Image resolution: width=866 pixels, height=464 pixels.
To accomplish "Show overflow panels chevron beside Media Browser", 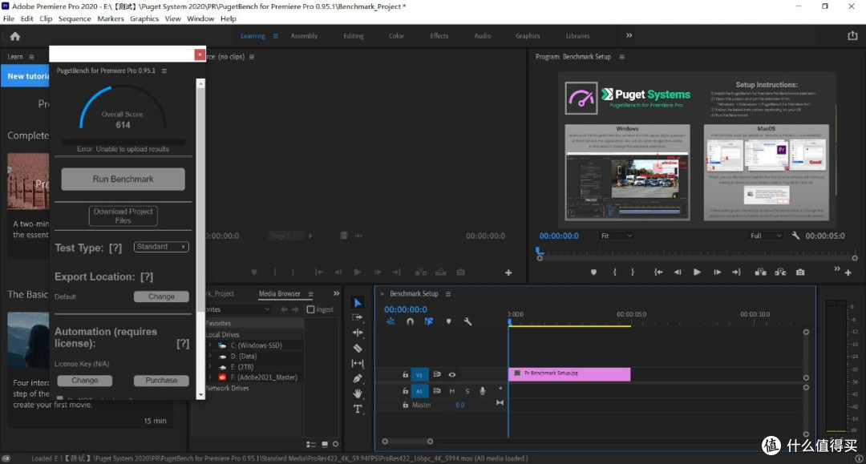I will coord(336,293).
